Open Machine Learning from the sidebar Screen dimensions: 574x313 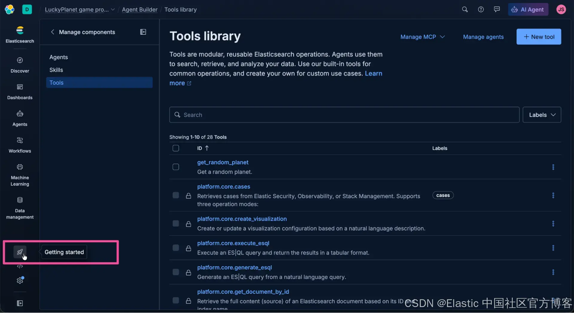(x=20, y=175)
